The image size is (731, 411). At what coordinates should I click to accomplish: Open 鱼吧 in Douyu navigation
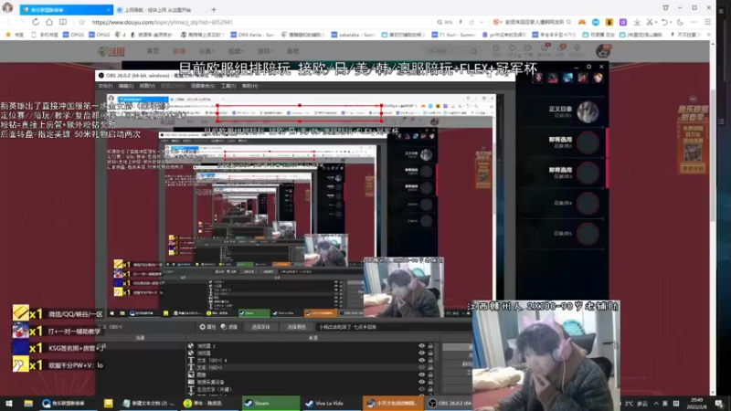tap(292, 51)
